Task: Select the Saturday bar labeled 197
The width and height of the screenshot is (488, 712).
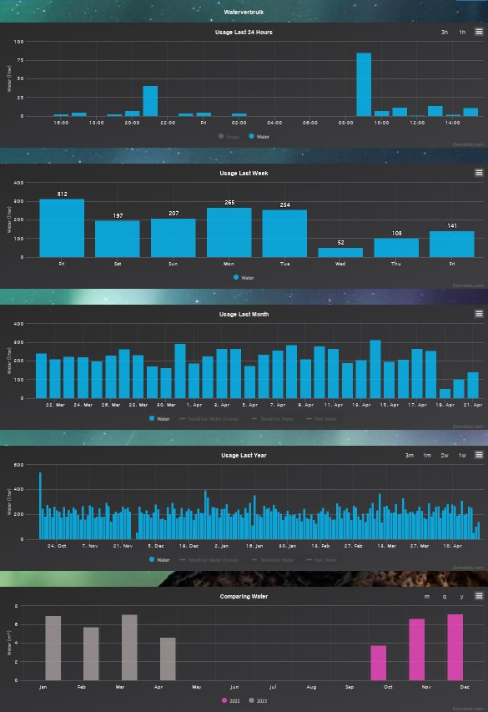Action: click(x=118, y=239)
